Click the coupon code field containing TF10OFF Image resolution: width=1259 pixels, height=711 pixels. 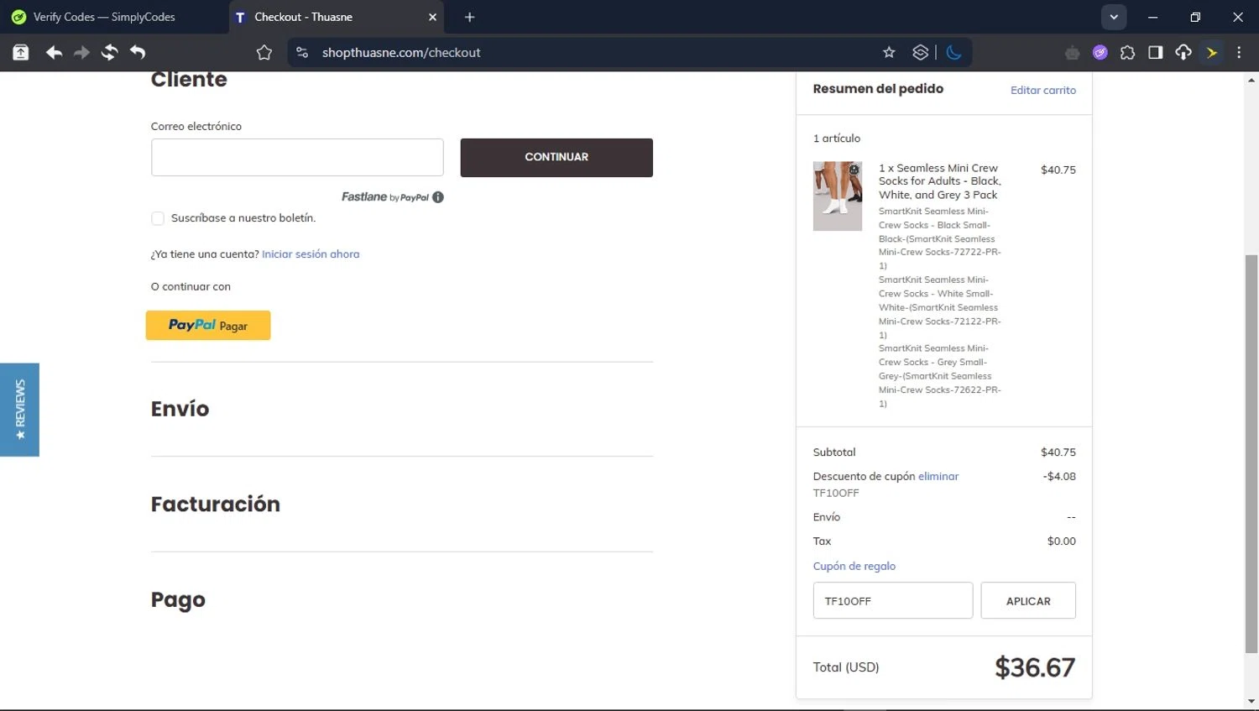[893, 600]
